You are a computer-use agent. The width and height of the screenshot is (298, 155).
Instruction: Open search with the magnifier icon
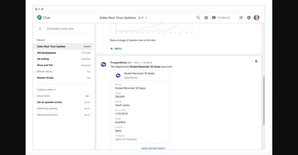[198, 18]
